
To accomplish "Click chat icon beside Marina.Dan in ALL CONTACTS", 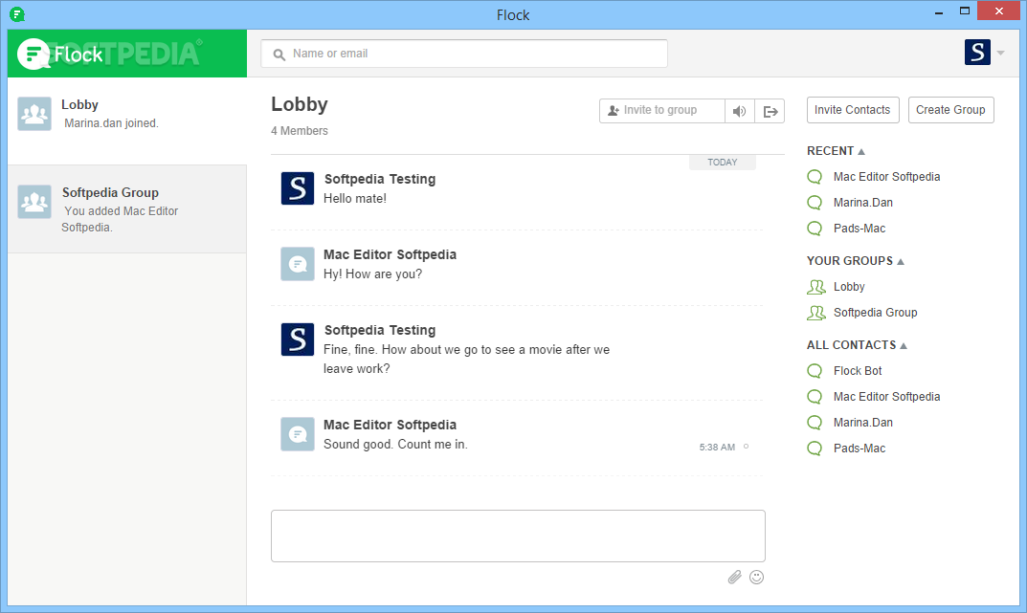I will pyautogui.click(x=815, y=423).
